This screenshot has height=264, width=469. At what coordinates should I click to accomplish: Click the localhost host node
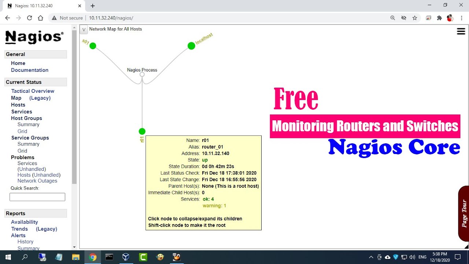pyautogui.click(x=191, y=46)
